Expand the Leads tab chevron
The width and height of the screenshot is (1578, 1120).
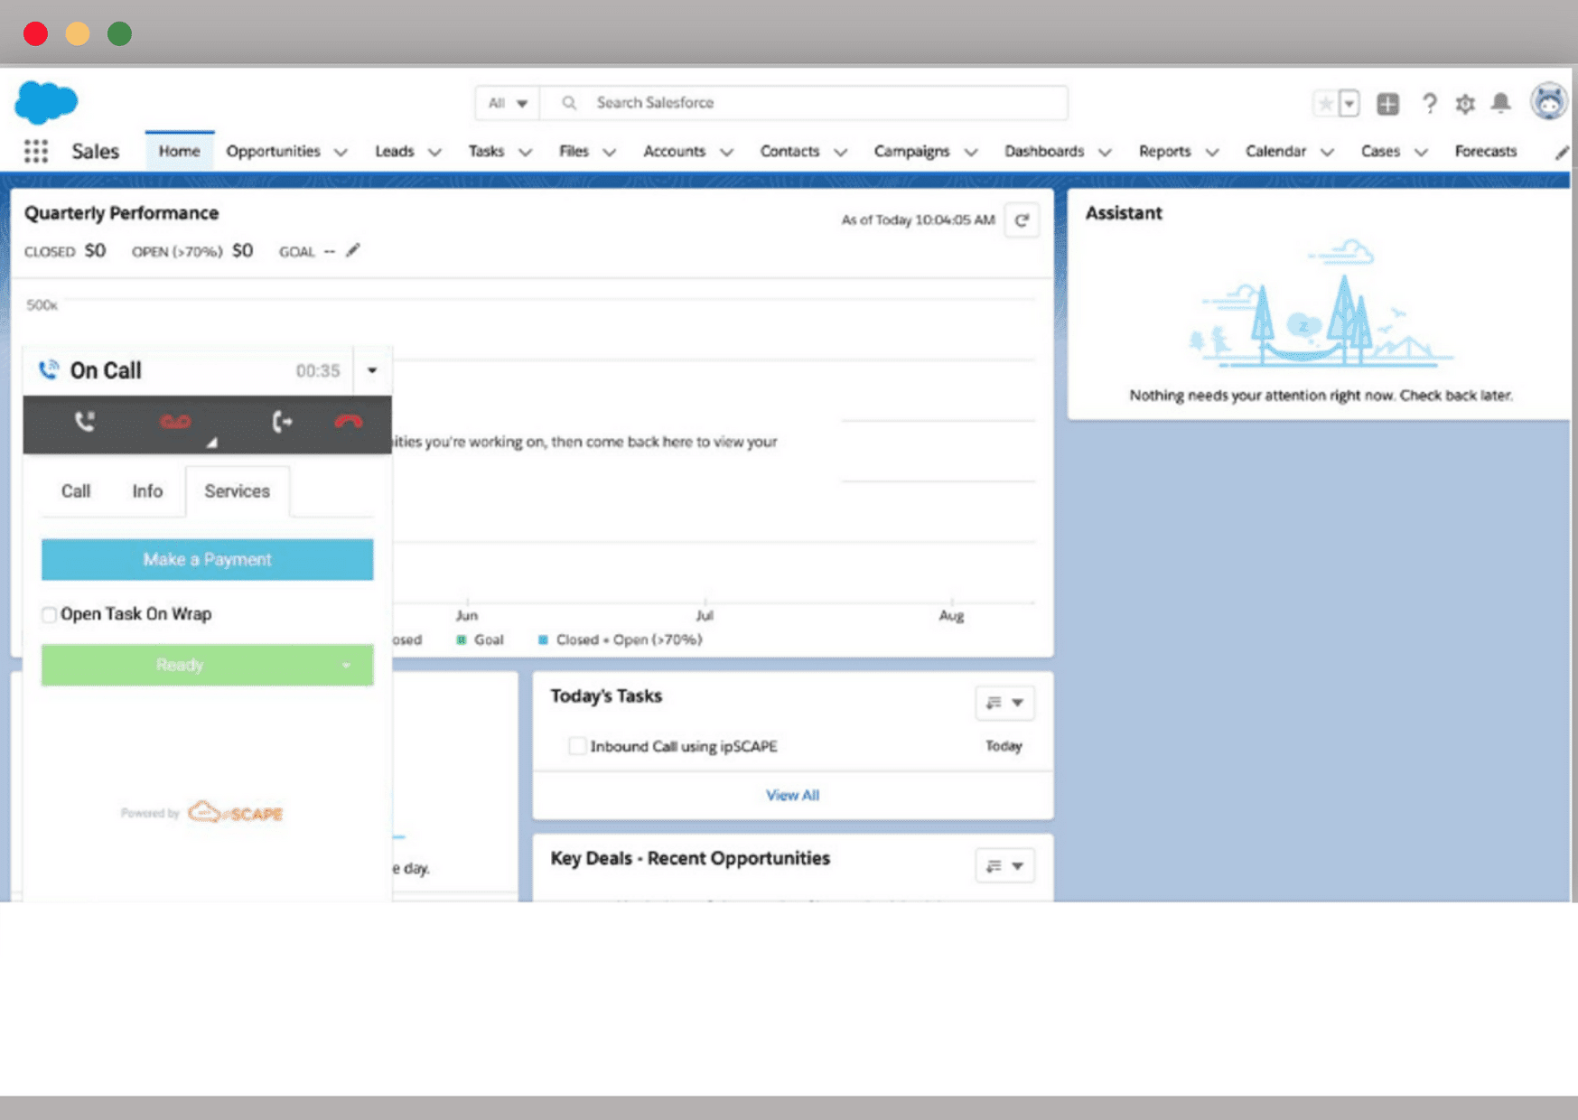pyautogui.click(x=434, y=153)
